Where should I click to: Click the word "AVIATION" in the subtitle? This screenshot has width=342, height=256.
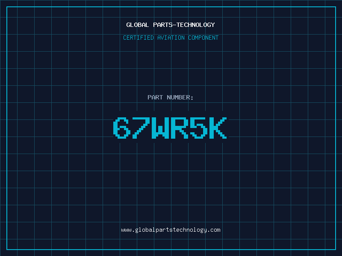point(171,38)
